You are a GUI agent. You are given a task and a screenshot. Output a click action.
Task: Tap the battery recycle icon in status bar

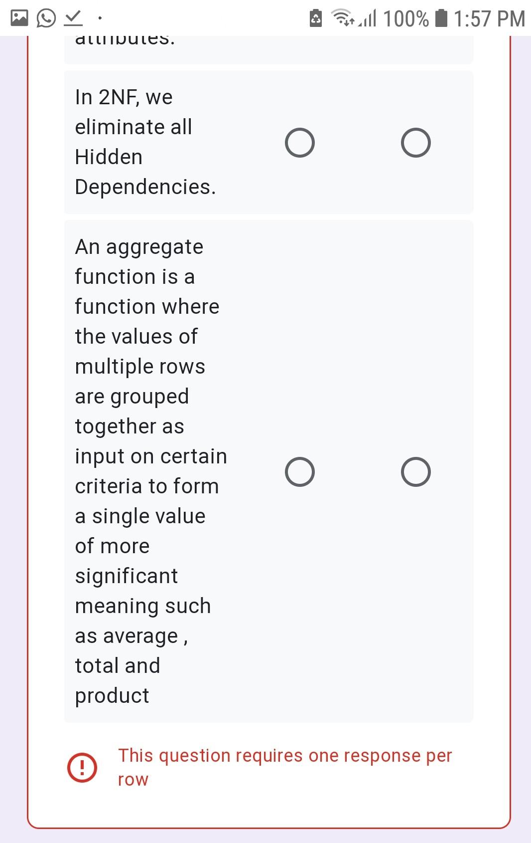tap(316, 18)
